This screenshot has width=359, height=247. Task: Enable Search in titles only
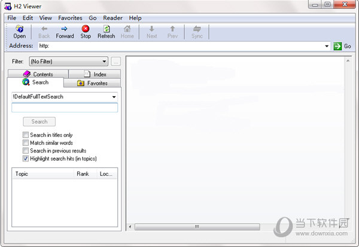point(26,135)
